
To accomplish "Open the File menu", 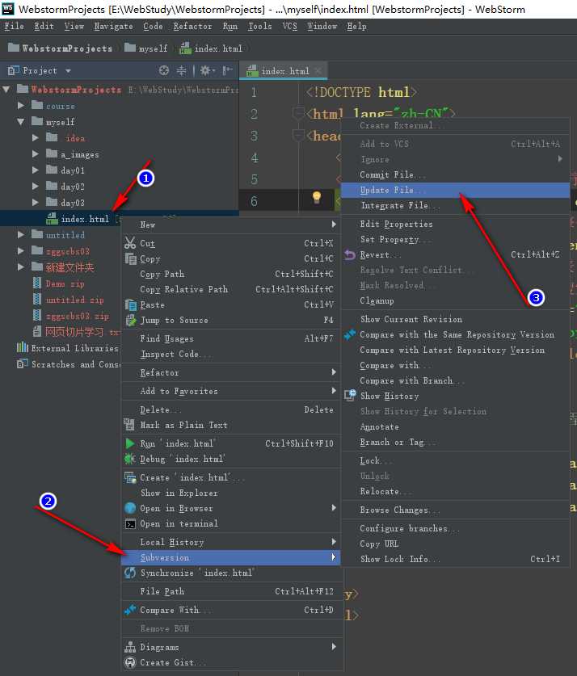I will (15, 27).
